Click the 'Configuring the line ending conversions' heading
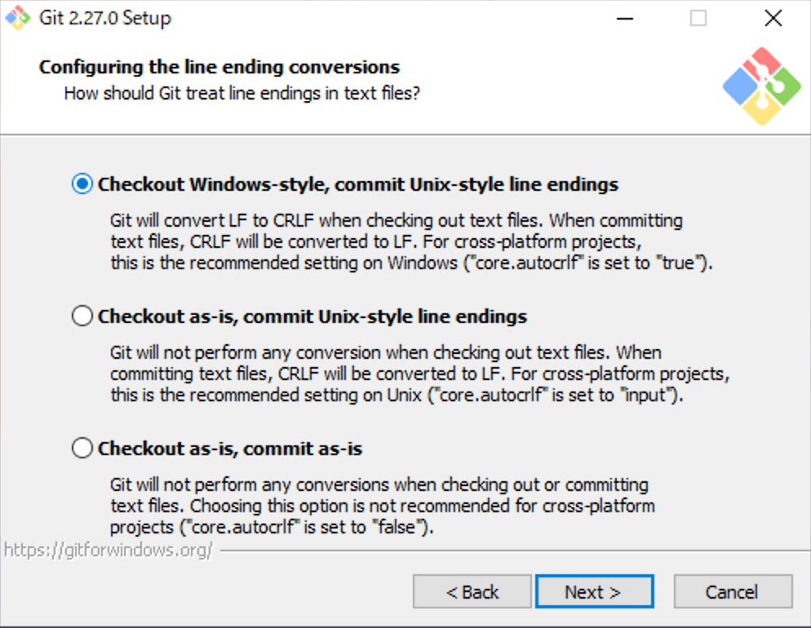Screen dimensions: 811x628 point(219,67)
